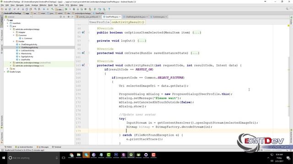Toggle the Messages tool window
This screenshot has height=164, width=293.
coord(43,147)
